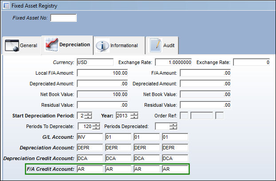Decrease Periods To Depreciate spinner

click(96, 128)
